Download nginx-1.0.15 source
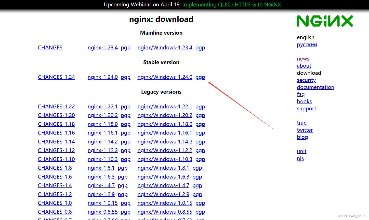This screenshot has width=369, height=220. click(103, 203)
